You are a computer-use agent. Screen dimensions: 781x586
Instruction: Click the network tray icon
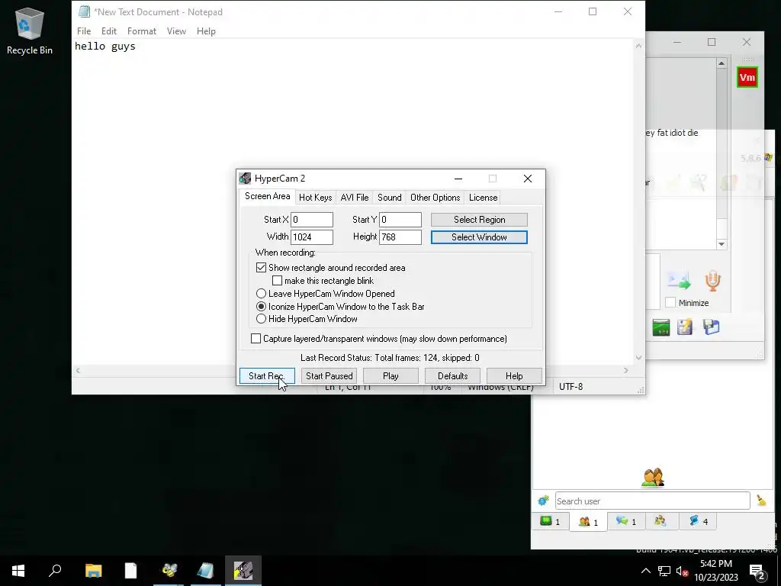[664, 571]
